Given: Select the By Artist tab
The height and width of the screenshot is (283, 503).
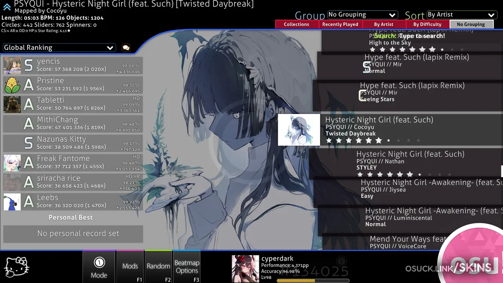Looking at the screenshot, I should (x=384, y=24).
